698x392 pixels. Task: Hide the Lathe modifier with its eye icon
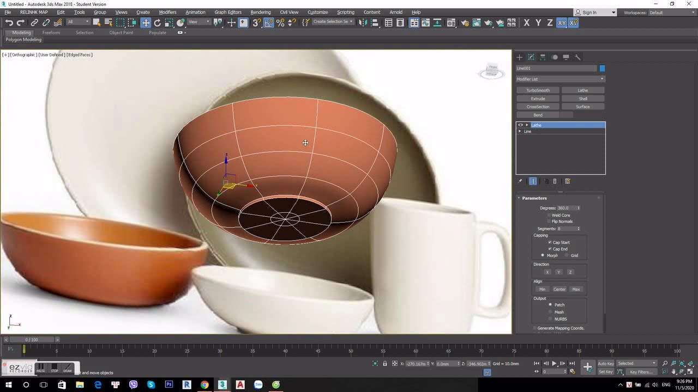tap(520, 125)
